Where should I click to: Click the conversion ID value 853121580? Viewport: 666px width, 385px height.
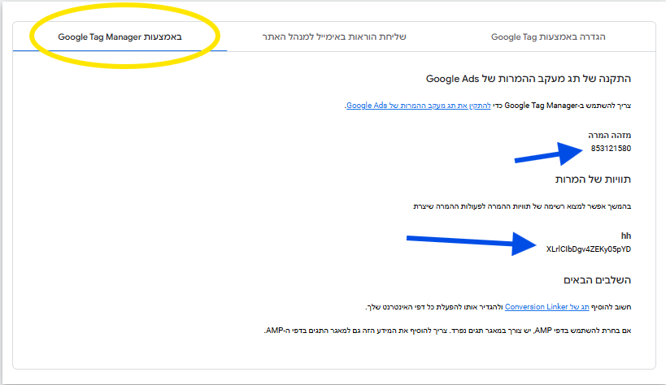tap(611, 149)
